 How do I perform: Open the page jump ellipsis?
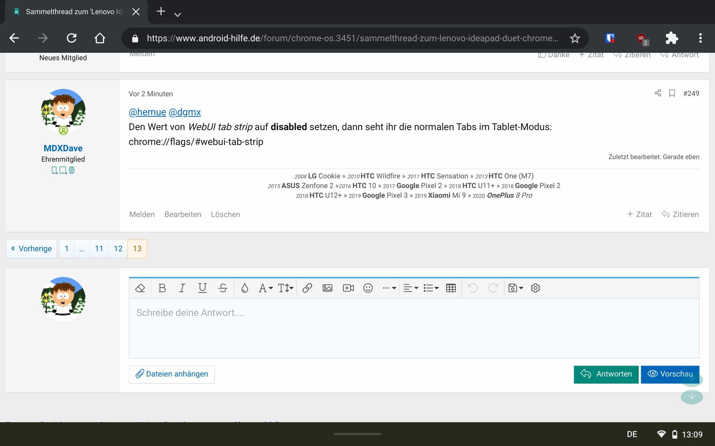[x=82, y=249]
